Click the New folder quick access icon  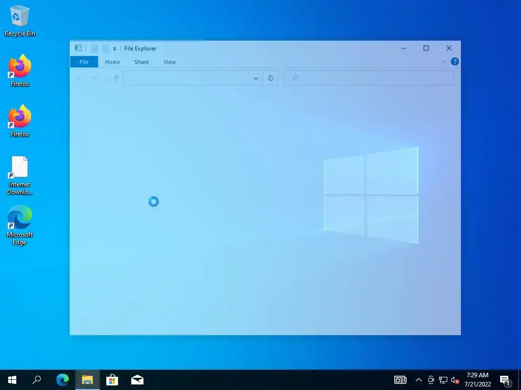tap(106, 49)
